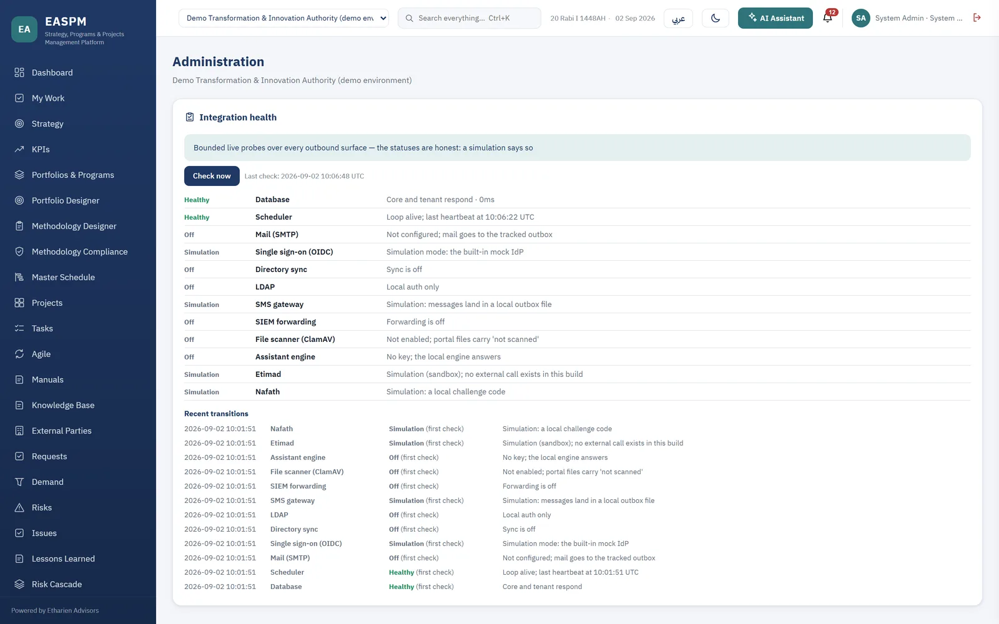Toggle dark mode with the moon button

coord(716,18)
